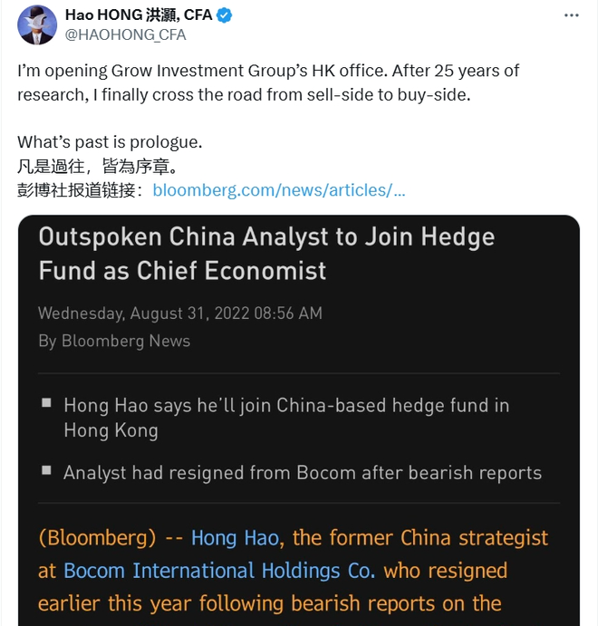Open the Bocom International Holdings Co. link

click(219, 571)
